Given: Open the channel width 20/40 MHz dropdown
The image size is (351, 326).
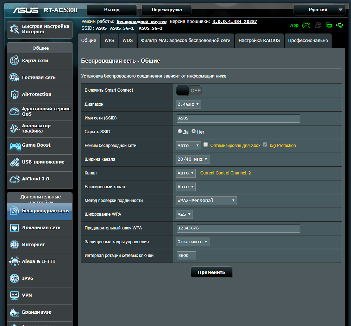Looking at the screenshot, I should tap(193, 159).
